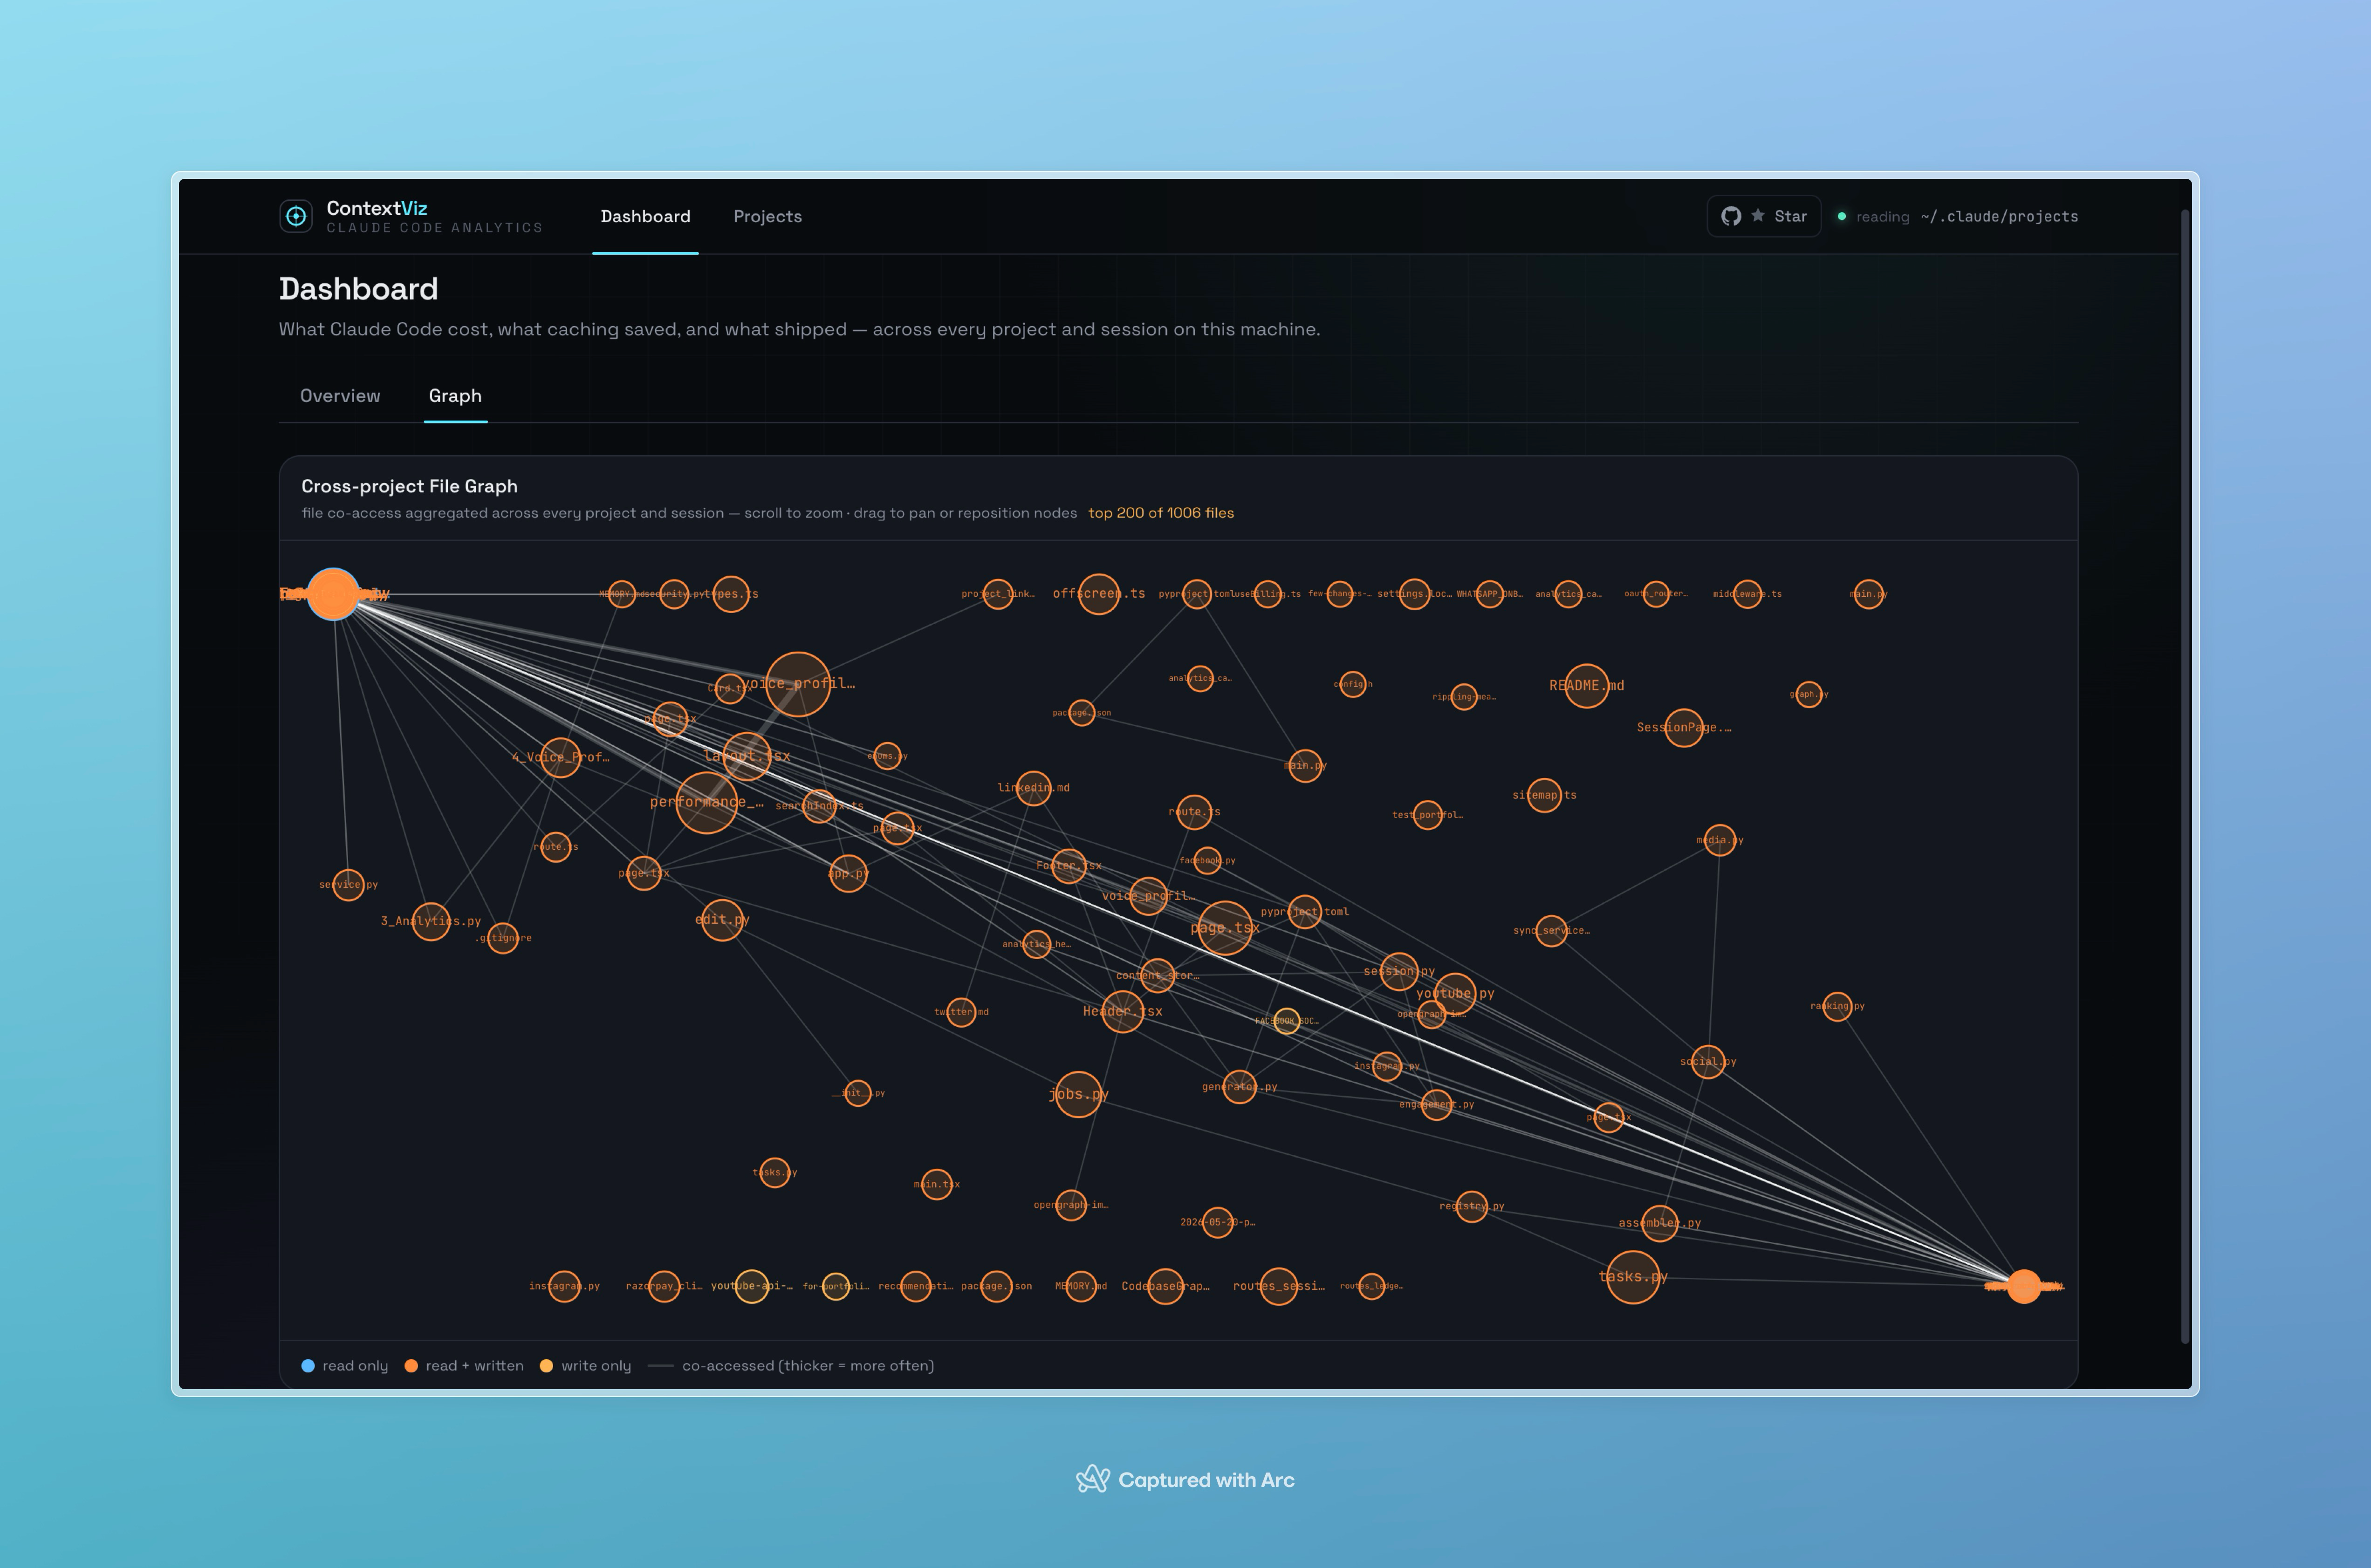Select the edit.py node
The image size is (2371, 1568).
coord(721,919)
